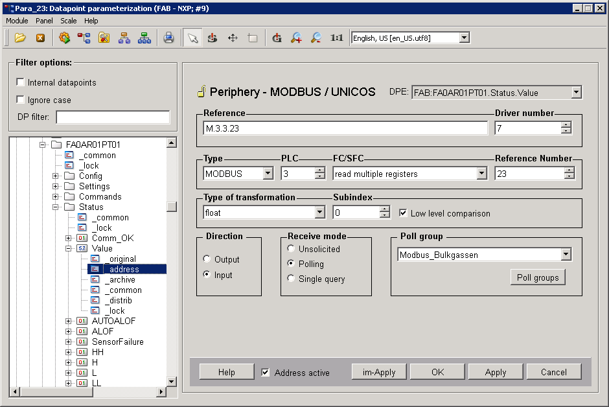Open the Poll group dropdown
Viewport: 609px width, 407px height.
pyautogui.click(x=566, y=255)
